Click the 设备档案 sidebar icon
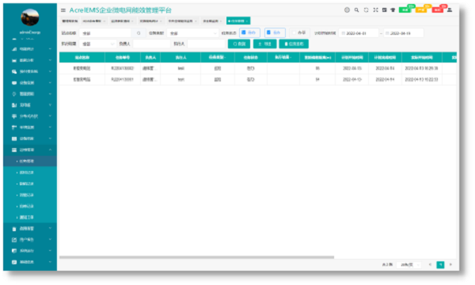This screenshot has width=475, height=285. 14,139
